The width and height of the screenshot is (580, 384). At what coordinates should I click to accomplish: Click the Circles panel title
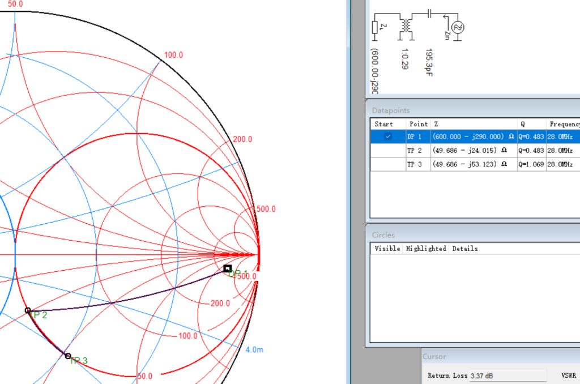click(x=383, y=235)
